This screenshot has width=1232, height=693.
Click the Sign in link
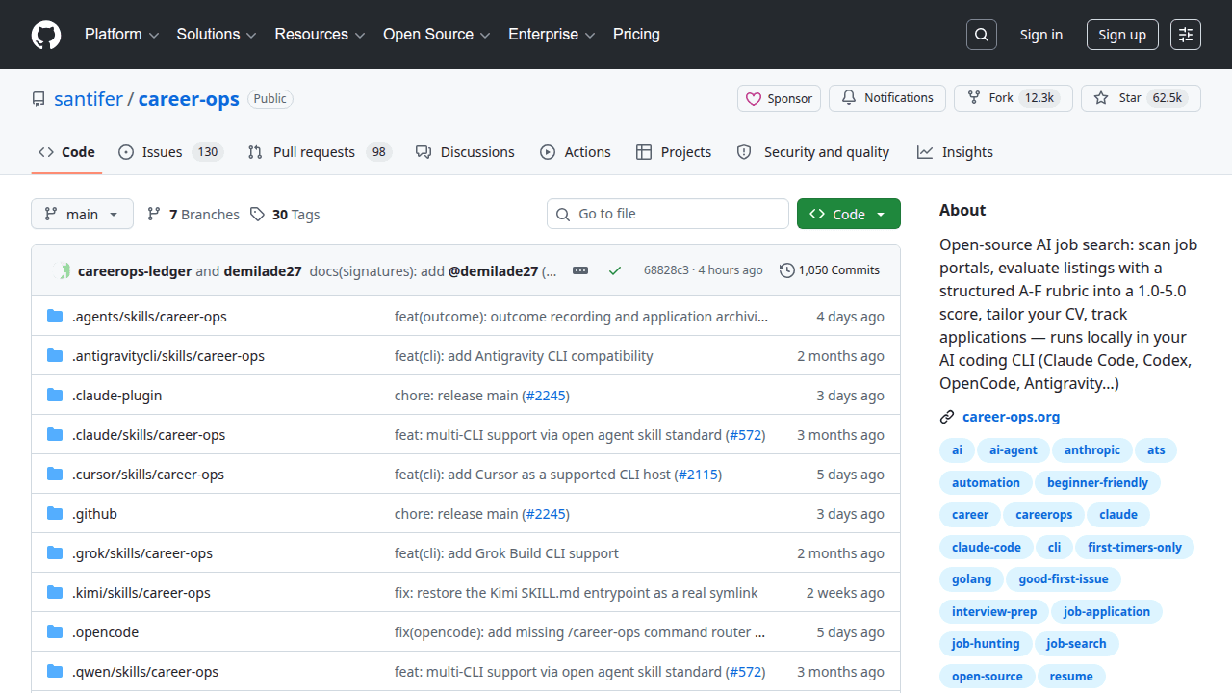pos(1041,35)
